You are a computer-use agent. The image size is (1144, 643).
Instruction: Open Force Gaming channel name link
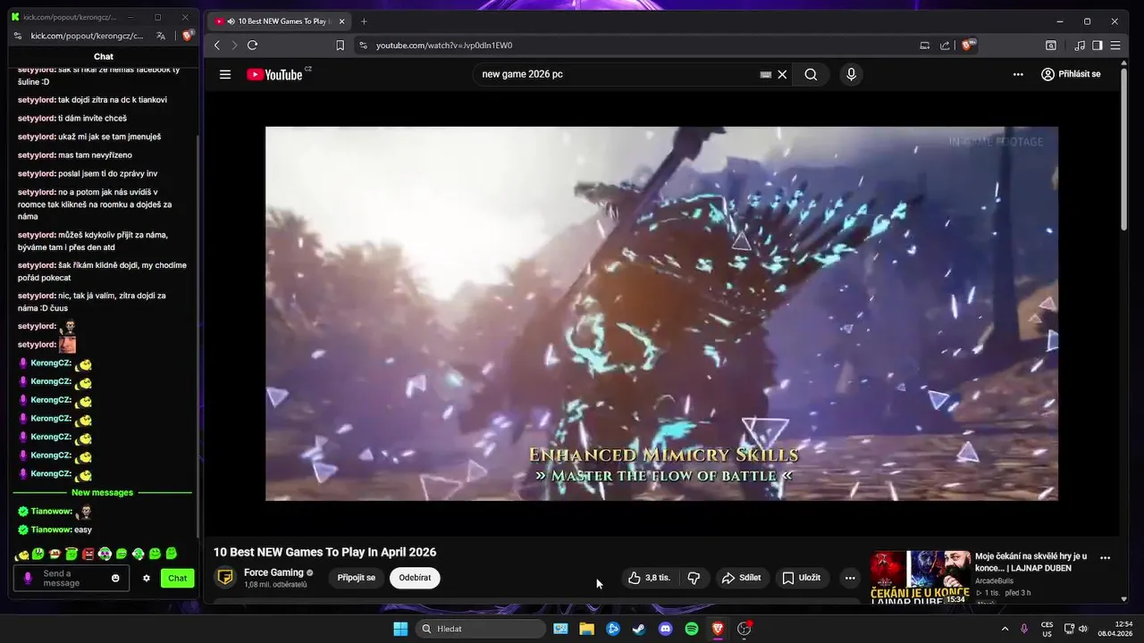(x=273, y=572)
